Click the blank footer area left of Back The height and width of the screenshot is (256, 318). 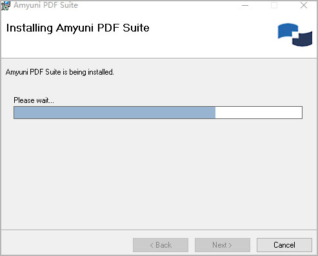click(x=66, y=245)
